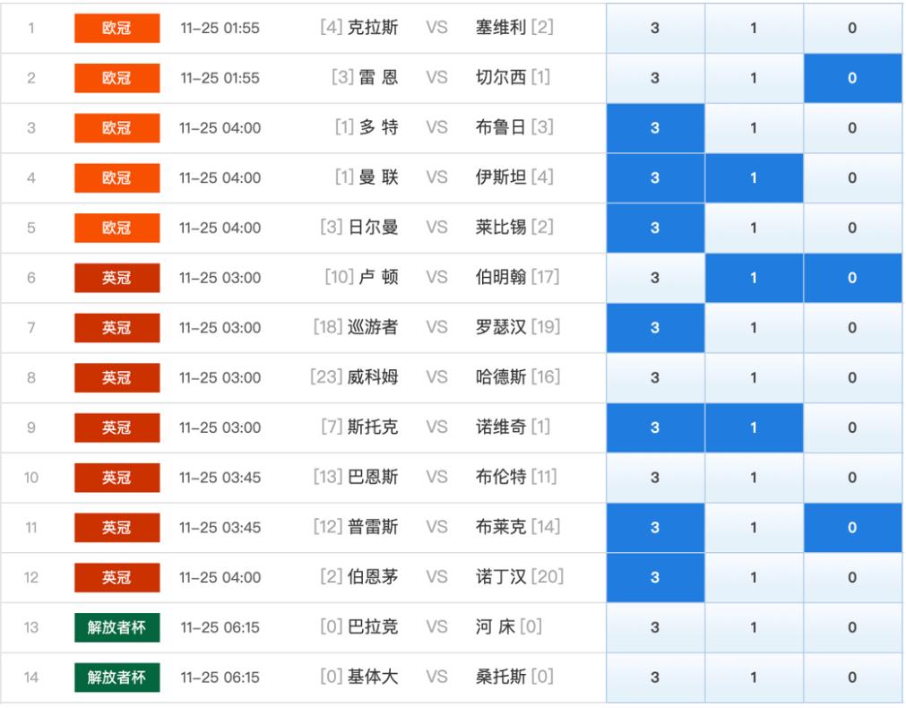Open home team 威科姆
The image size is (906, 708).
click(373, 377)
